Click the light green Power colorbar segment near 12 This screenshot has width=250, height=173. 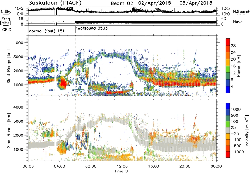click(228, 69)
